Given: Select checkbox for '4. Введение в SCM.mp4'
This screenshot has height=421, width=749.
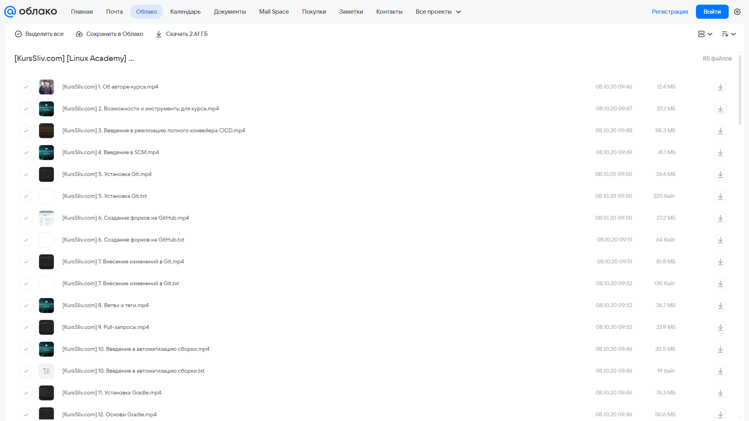Looking at the screenshot, I should tap(26, 153).
